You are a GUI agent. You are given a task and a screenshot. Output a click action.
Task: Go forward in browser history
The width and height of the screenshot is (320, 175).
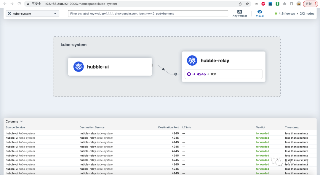click(x=12, y=4)
